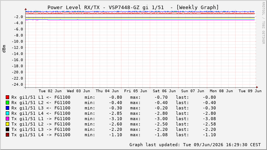The height and width of the screenshot is (150, 267).
Task: Click the green Rx L2 legend swatch
Action: click(x=7, y=103)
